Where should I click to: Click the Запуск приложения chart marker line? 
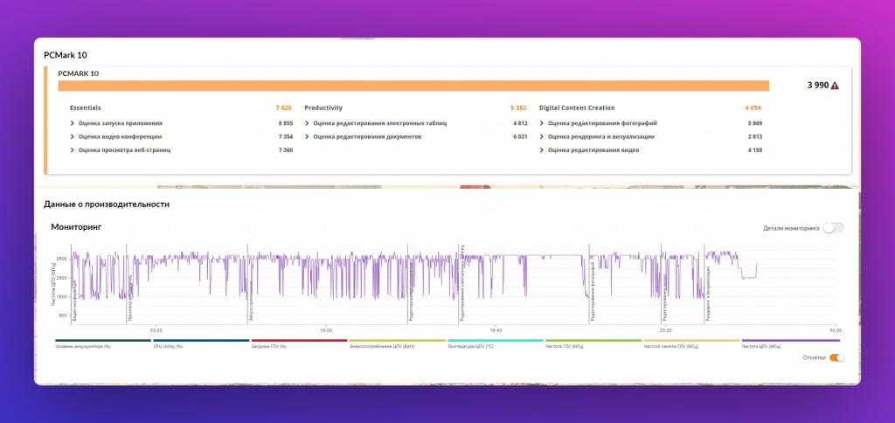[x=247, y=284]
